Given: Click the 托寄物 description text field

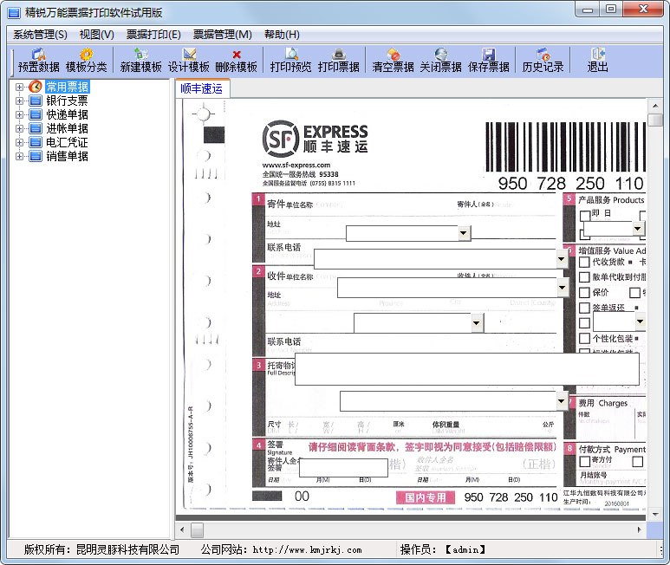Looking at the screenshot, I should point(467,369).
